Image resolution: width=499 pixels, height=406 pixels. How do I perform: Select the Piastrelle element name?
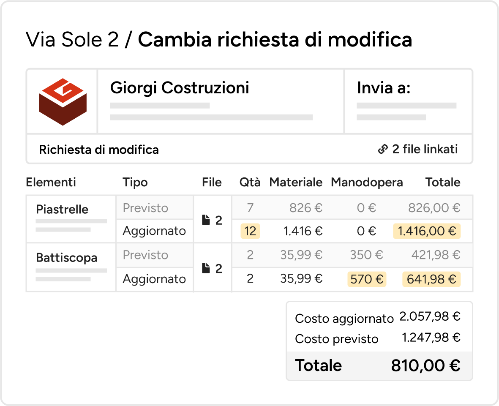62,210
